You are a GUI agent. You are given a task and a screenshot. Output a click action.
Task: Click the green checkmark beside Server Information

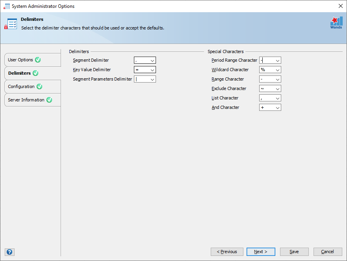[49, 100]
